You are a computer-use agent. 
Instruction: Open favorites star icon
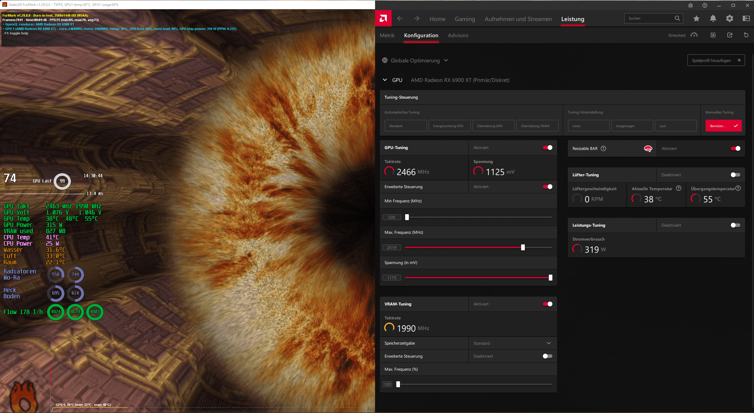[696, 19]
